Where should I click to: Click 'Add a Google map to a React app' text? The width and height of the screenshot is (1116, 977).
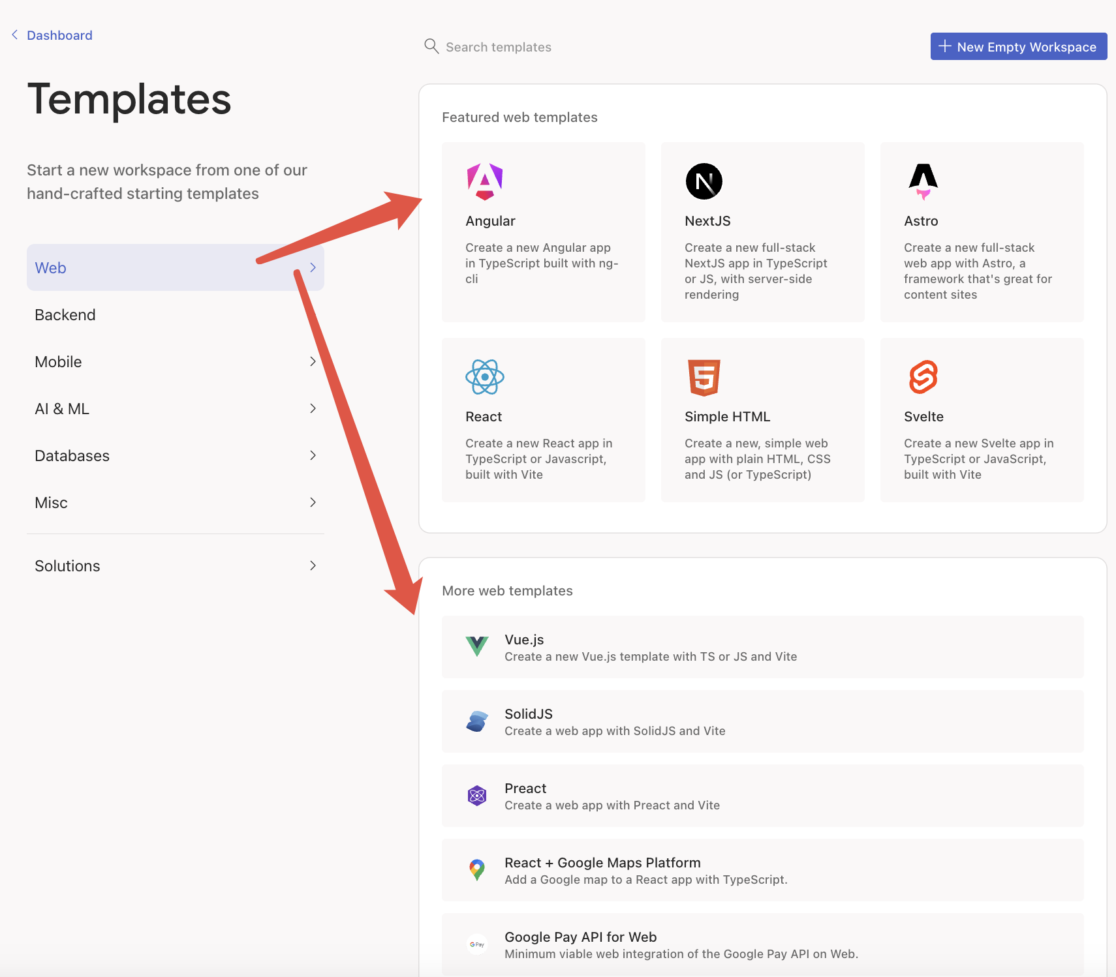point(645,880)
